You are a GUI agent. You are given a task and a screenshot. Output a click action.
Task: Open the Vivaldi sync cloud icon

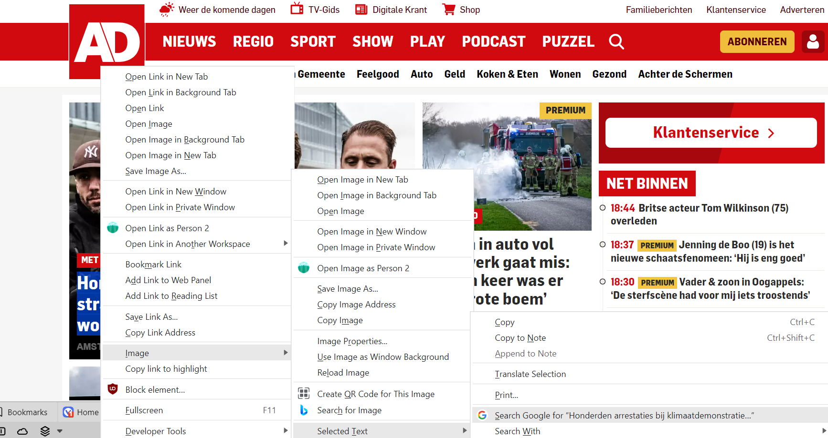pyautogui.click(x=22, y=431)
